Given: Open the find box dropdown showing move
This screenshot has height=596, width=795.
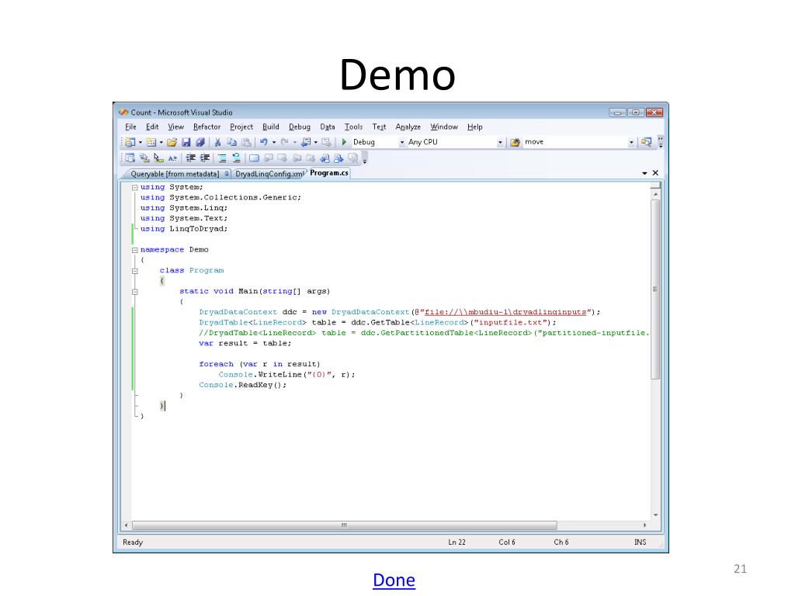Looking at the screenshot, I should coord(631,143).
